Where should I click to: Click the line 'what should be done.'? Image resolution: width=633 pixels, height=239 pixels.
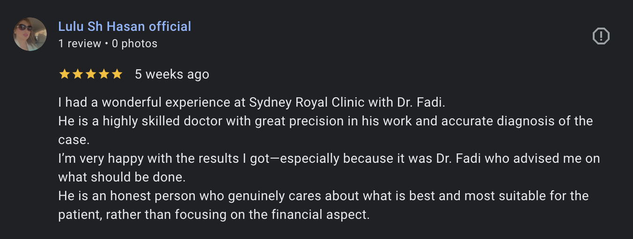pyautogui.click(x=122, y=177)
